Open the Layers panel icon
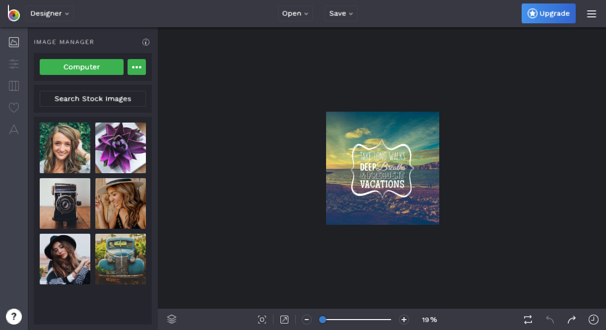The image size is (606, 330). (x=172, y=320)
